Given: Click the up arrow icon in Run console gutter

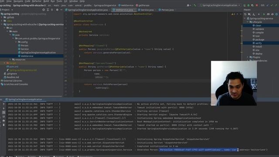Looking at the screenshot, I should (3, 104).
